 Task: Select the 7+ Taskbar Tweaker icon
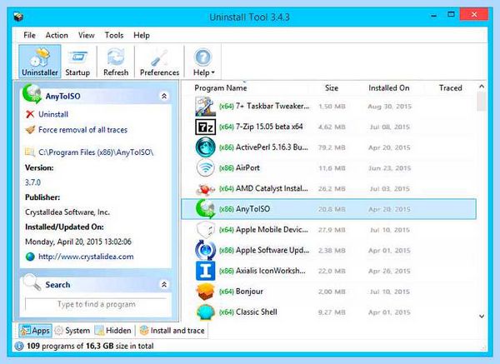[x=205, y=107]
